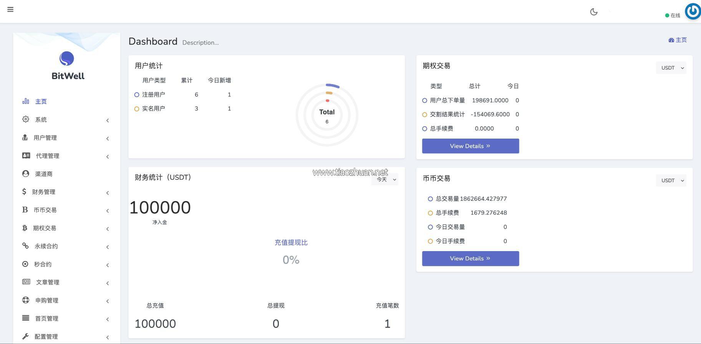
Task: Click the 在线 online status indicator
Action: click(673, 15)
